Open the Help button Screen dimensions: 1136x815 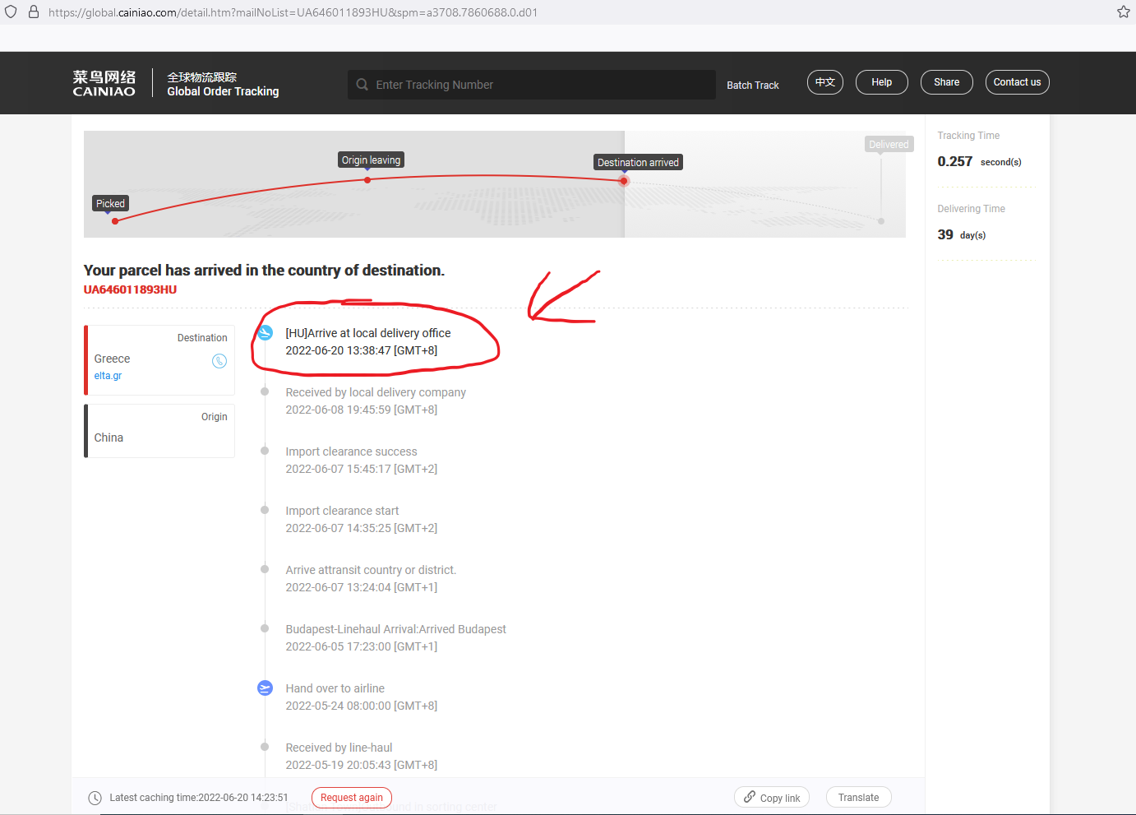tap(882, 82)
